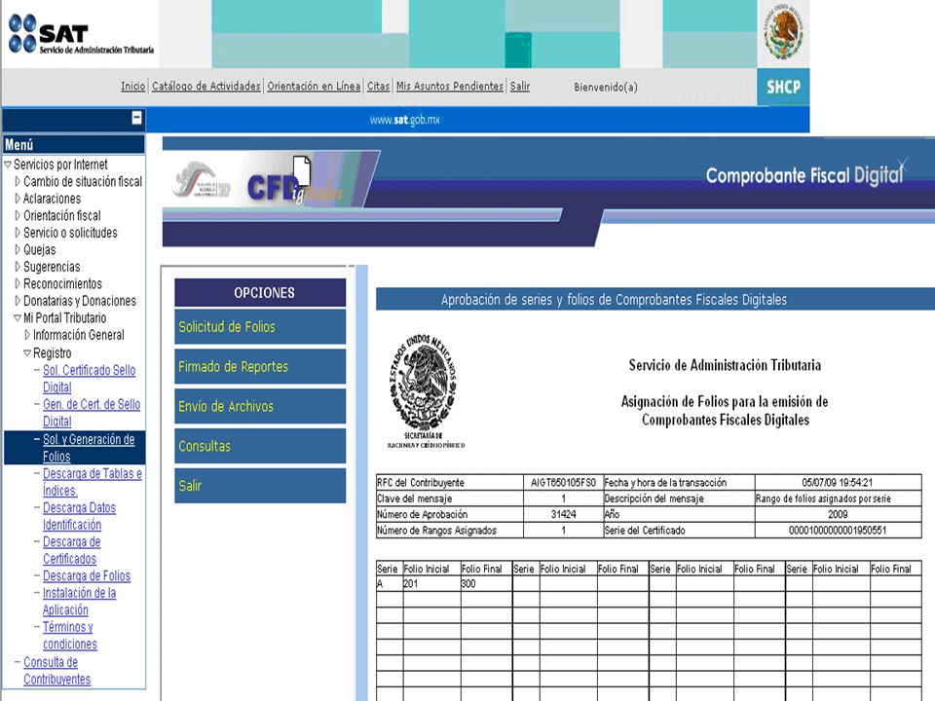Open Orientación en Línea
The image size is (935, 701).
tap(314, 87)
